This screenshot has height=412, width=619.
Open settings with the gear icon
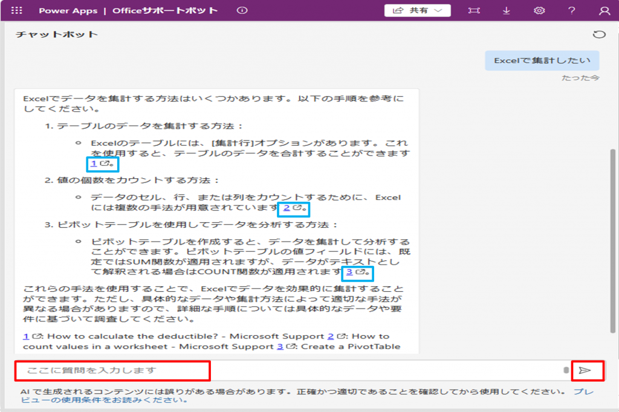coord(539,10)
